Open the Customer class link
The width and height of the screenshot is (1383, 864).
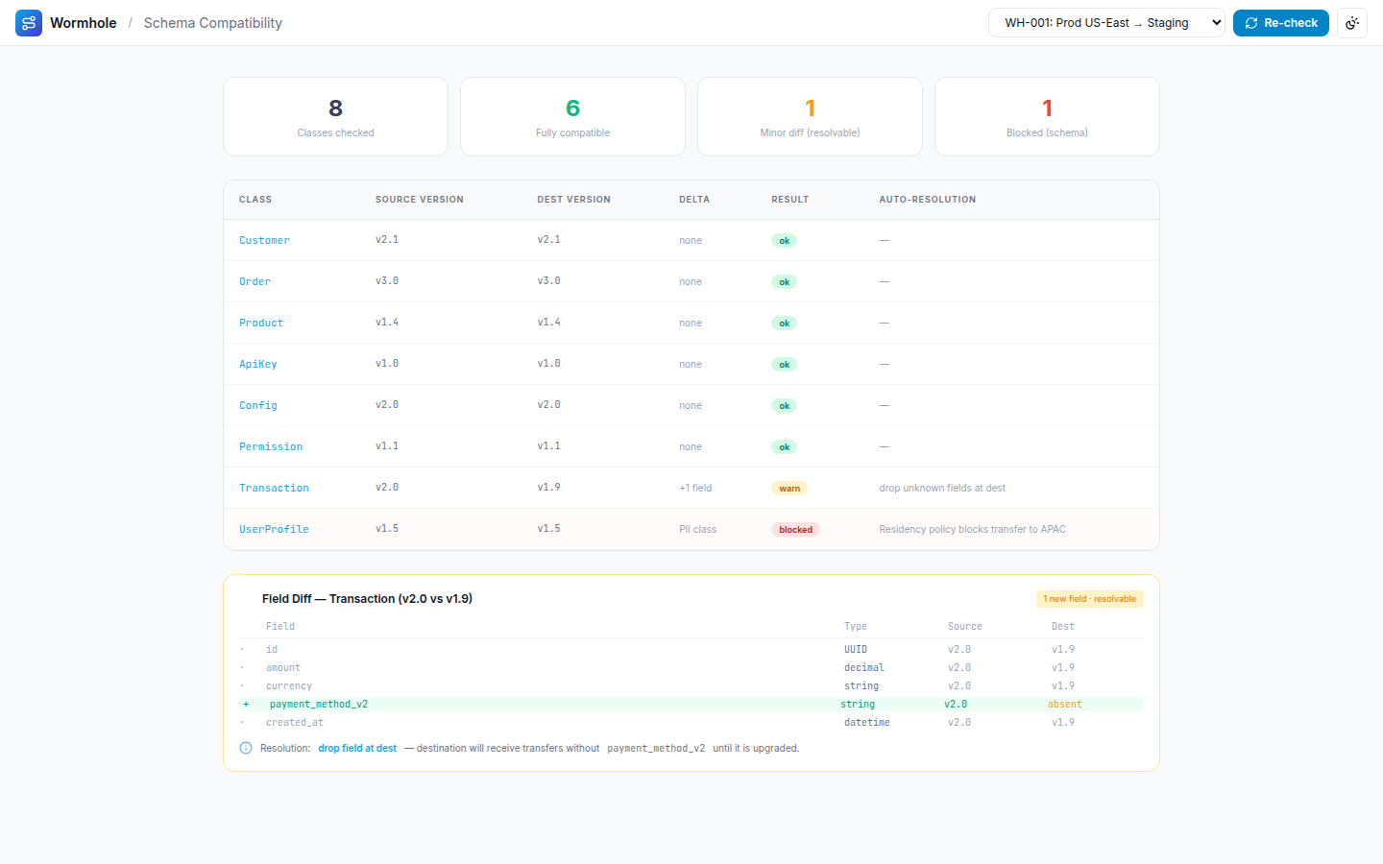coord(264,240)
